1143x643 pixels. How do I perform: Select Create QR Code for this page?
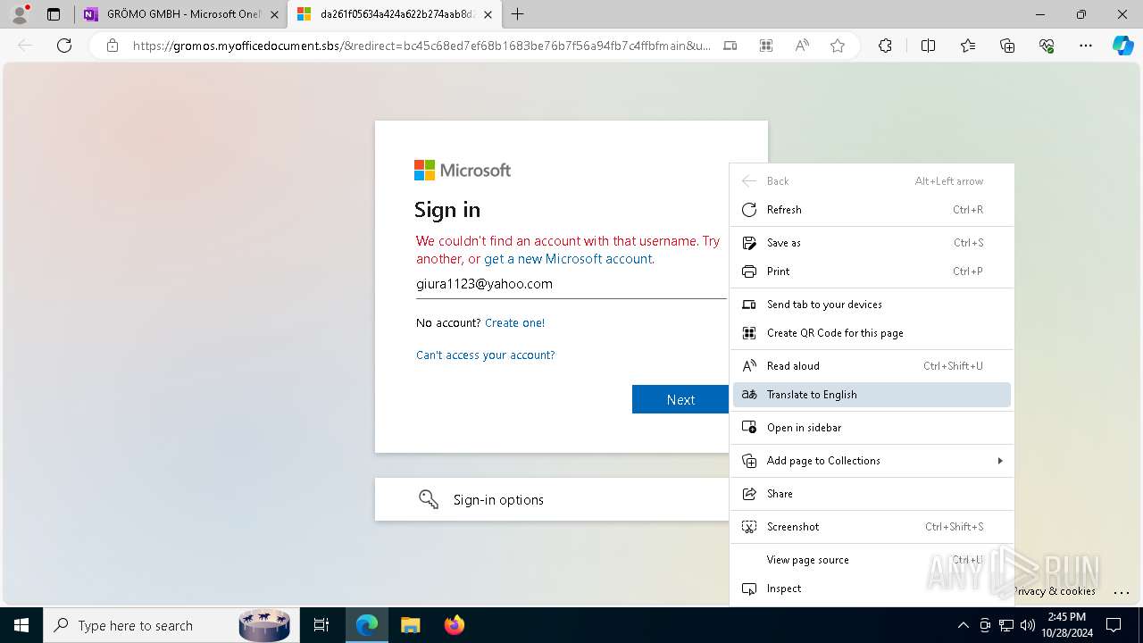(872, 333)
